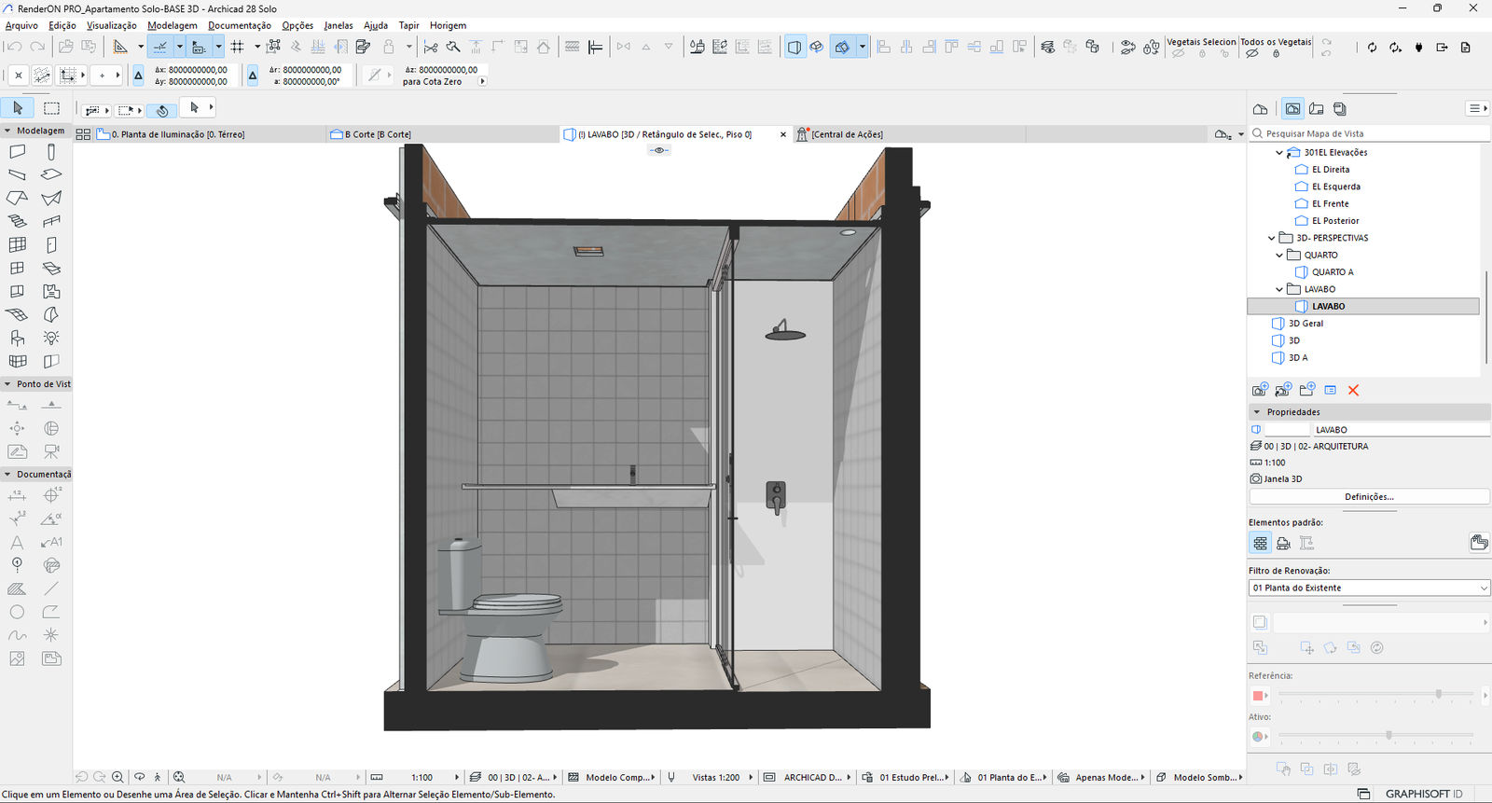Toggle the 3D cutaway button

pyautogui.click(x=843, y=47)
